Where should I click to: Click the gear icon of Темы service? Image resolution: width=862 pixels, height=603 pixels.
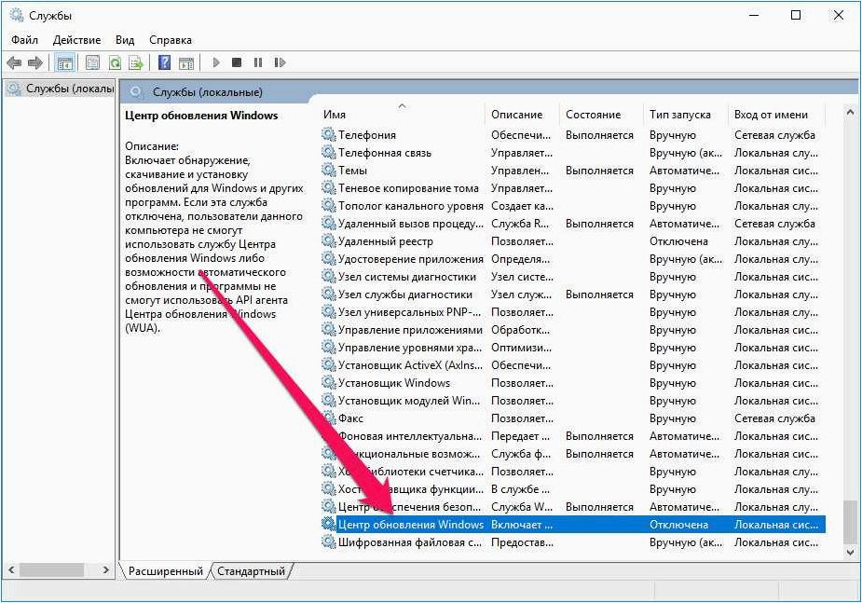click(x=329, y=171)
